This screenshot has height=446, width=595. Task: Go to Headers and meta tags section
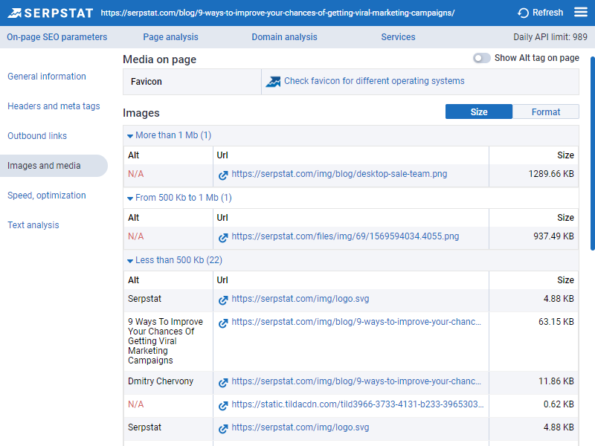[54, 106]
